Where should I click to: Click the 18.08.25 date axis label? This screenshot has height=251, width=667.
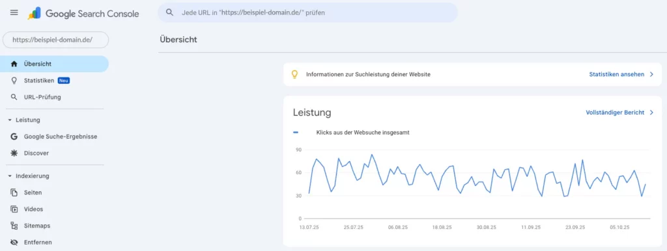click(x=442, y=228)
